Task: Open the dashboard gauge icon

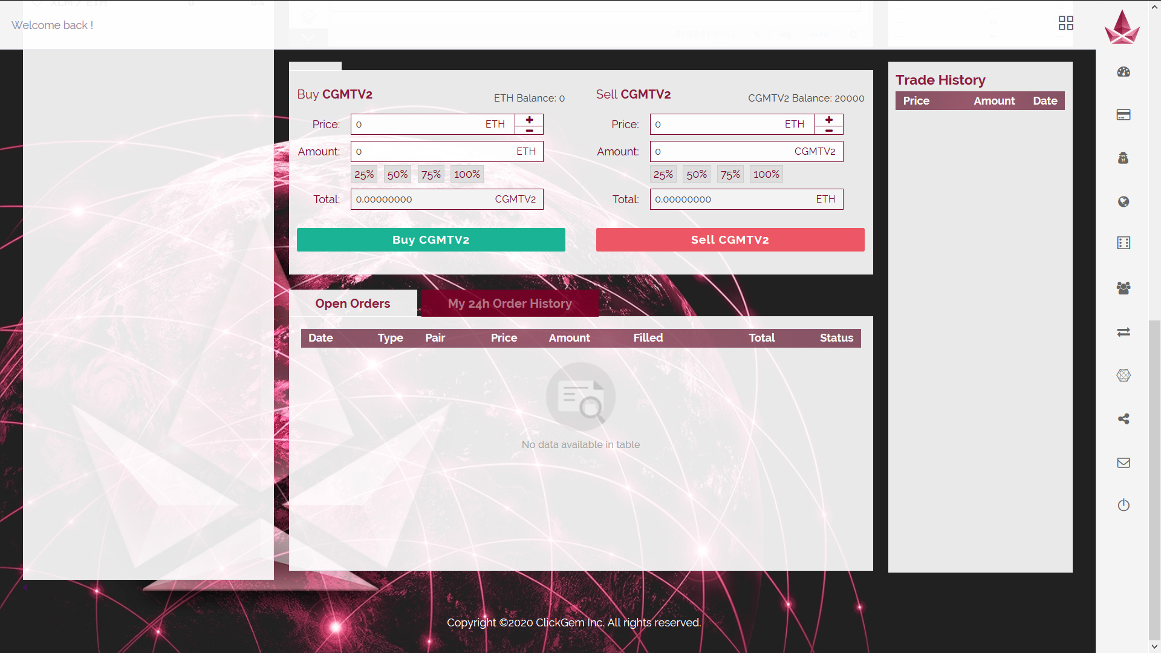Action: pyautogui.click(x=1124, y=72)
